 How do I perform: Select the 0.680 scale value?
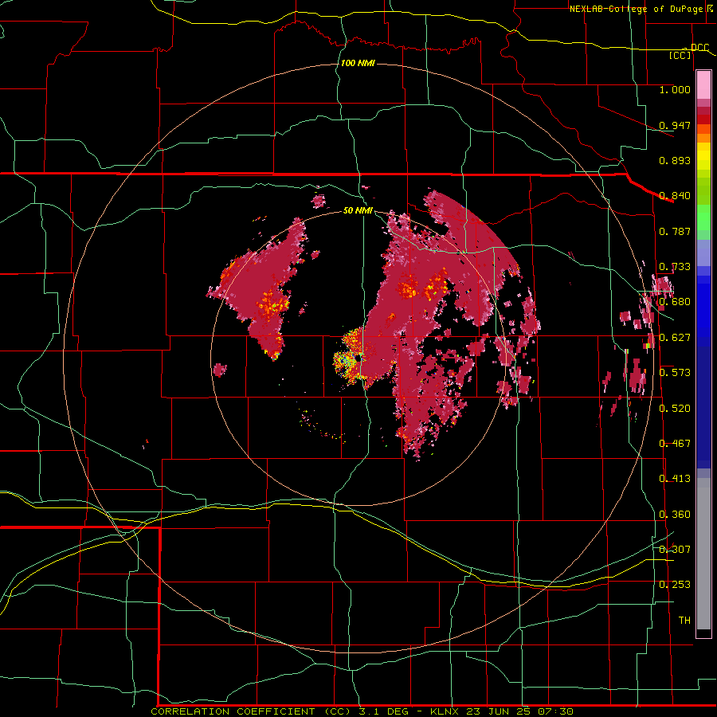(x=675, y=302)
